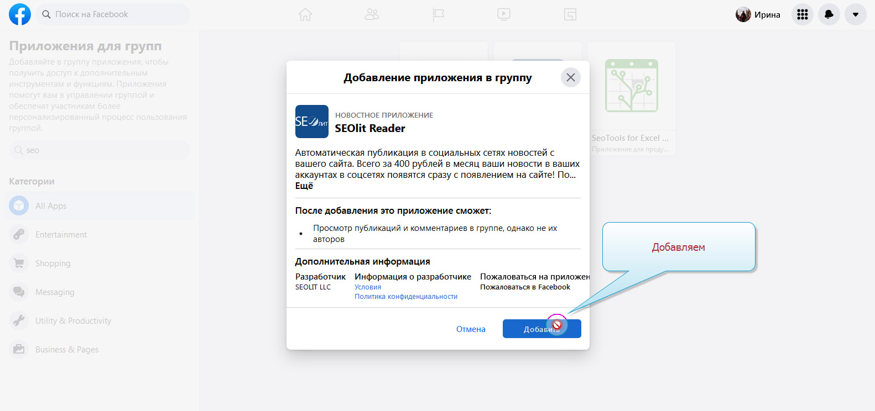Select the All Apps category
This screenshot has height=411, width=875.
51,206
